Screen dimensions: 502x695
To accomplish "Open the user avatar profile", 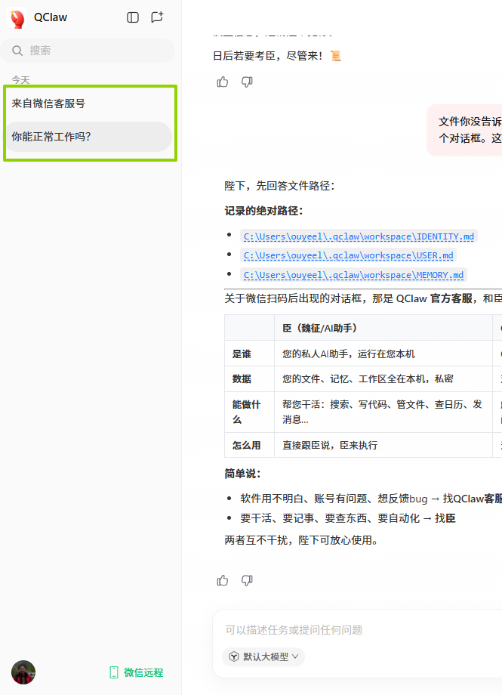I will (23, 672).
